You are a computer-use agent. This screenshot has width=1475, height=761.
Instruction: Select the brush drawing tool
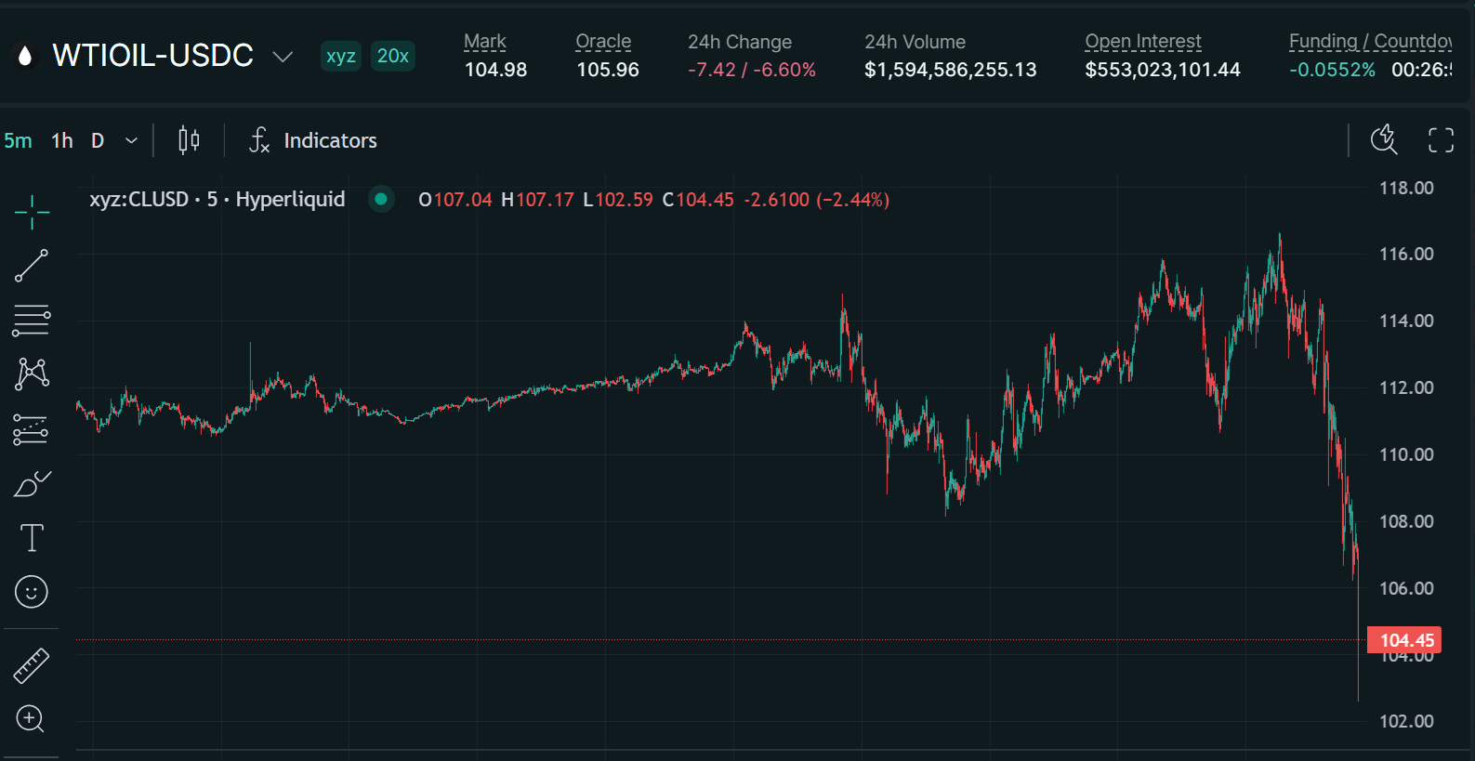pos(32,484)
